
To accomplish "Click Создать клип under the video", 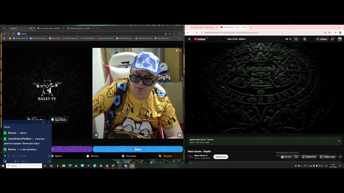I will click(327, 157).
